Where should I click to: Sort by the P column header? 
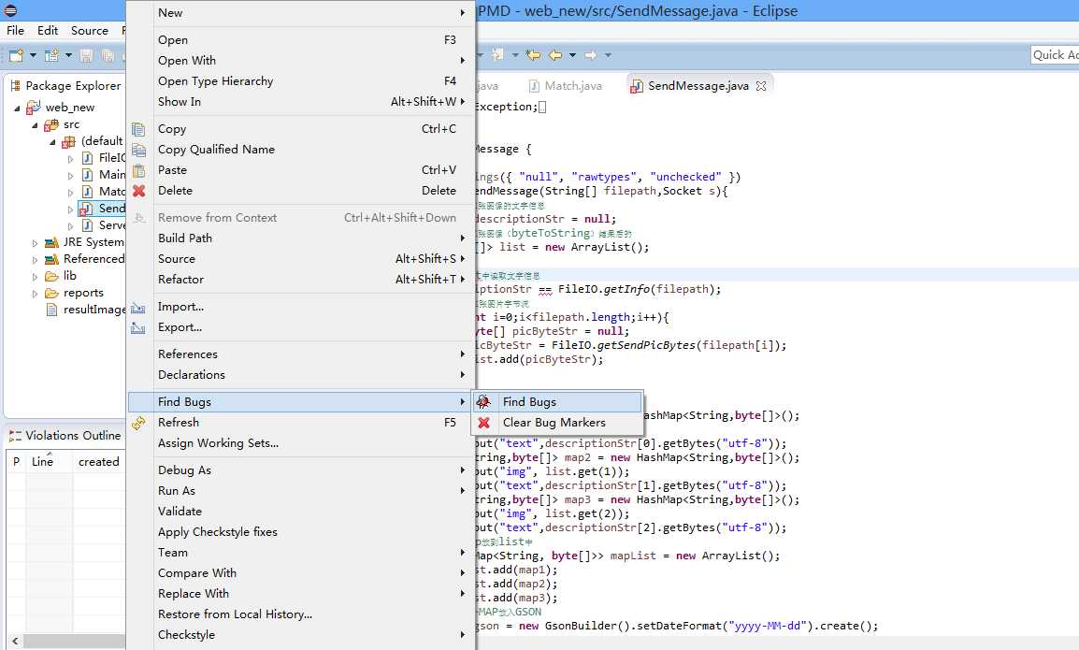coord(17,462)
